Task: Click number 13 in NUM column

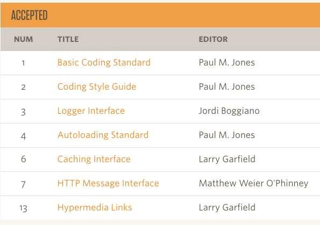Action: [x=23, y=208]
